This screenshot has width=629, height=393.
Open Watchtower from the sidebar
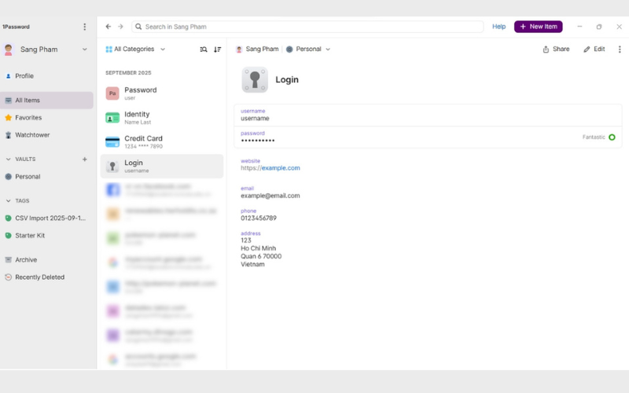point(32,135)
